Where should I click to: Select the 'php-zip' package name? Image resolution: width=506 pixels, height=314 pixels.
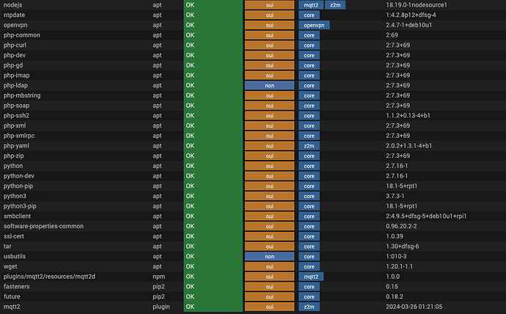[13, 156]
